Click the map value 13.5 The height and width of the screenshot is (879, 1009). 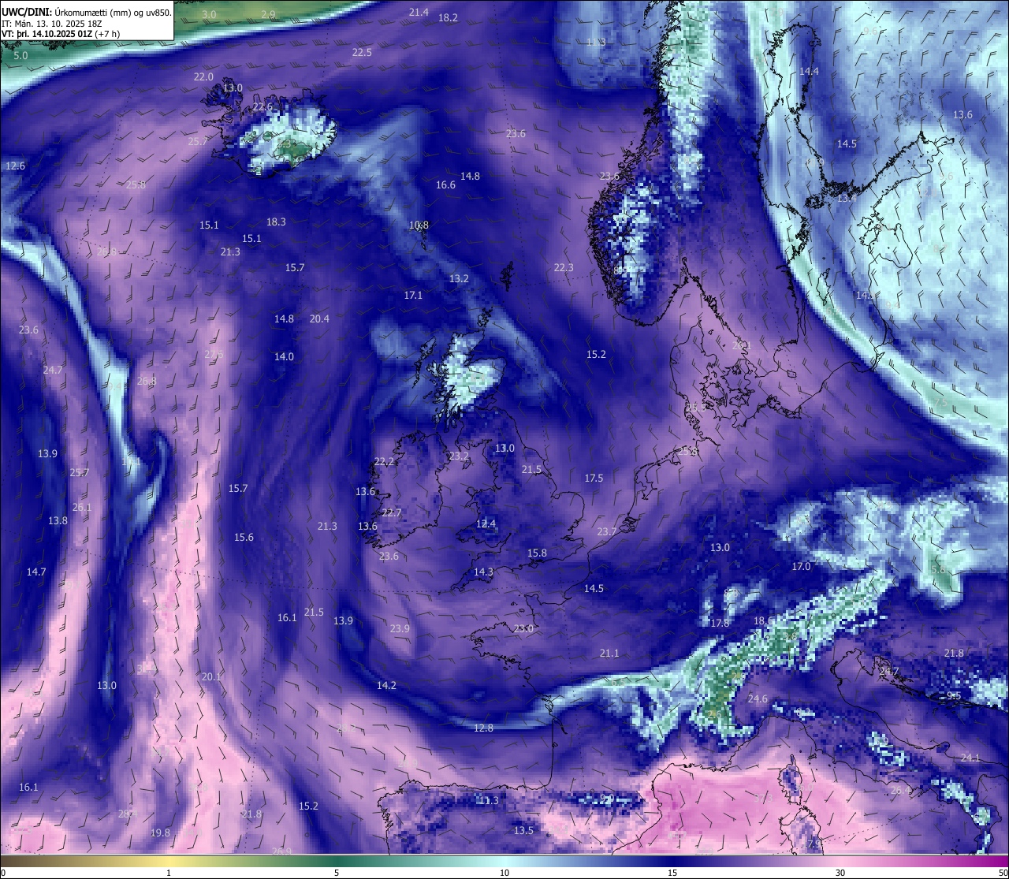pyautogui.click(x=523, y=831)
